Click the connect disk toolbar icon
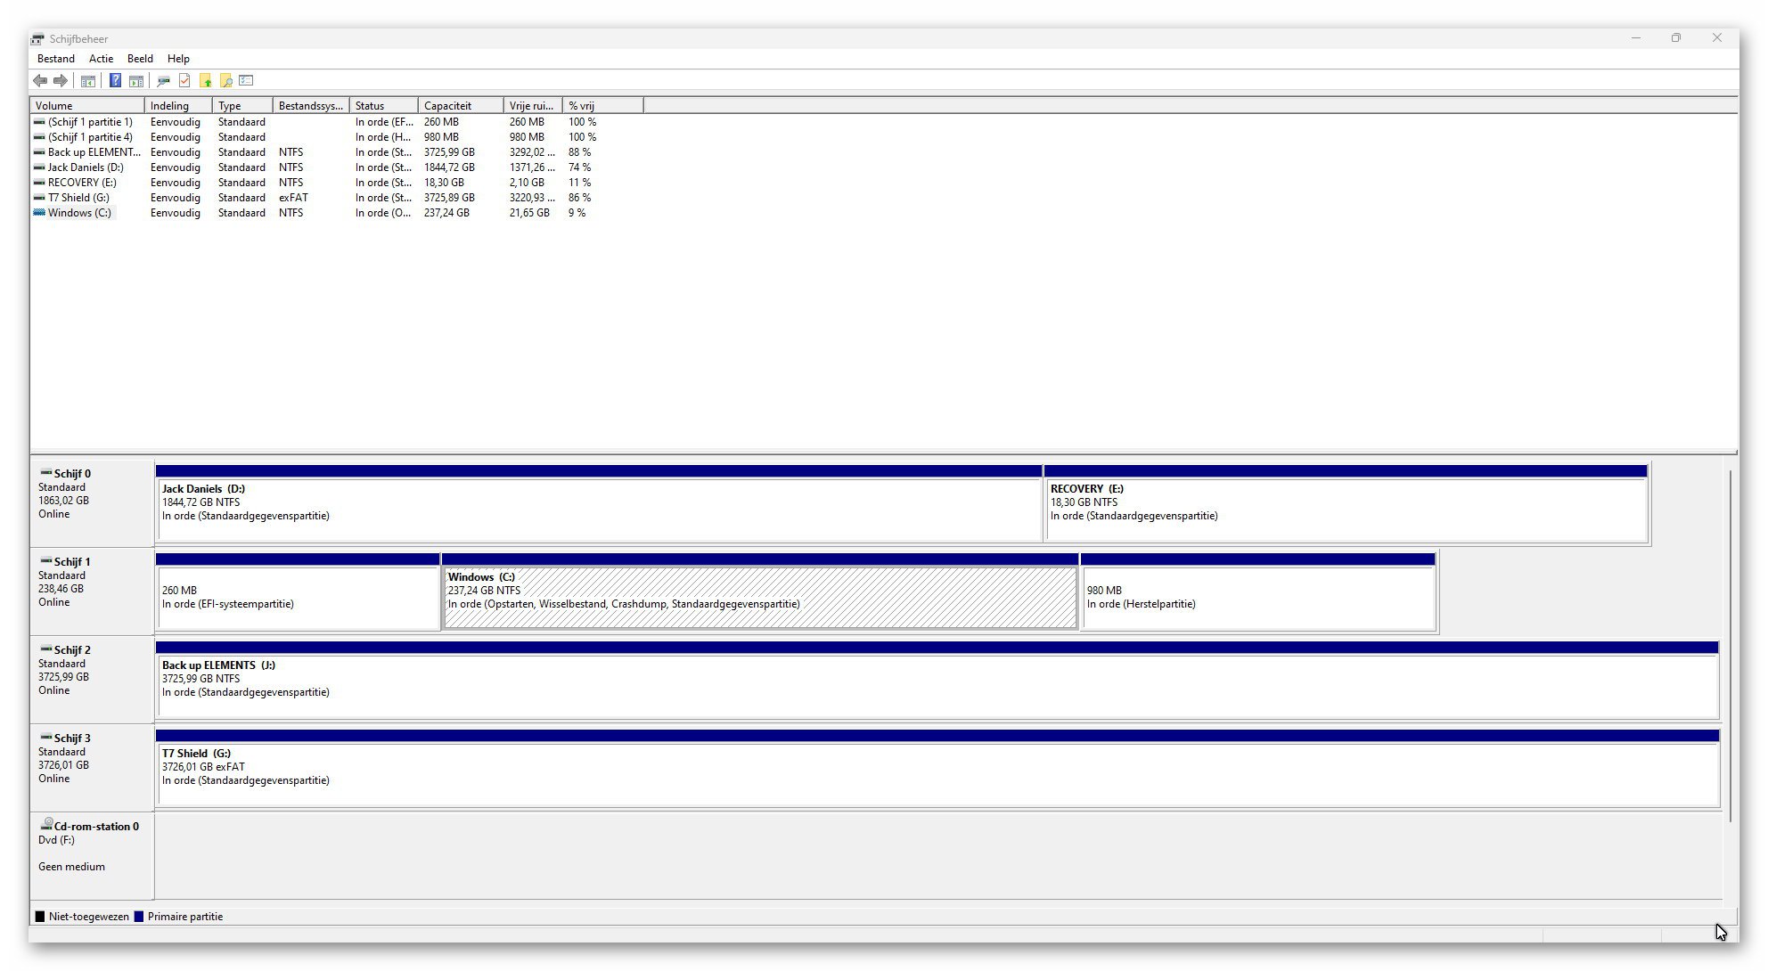Image resolution: width=1768 pixels, height=971 pixels. tap(163, 81)
